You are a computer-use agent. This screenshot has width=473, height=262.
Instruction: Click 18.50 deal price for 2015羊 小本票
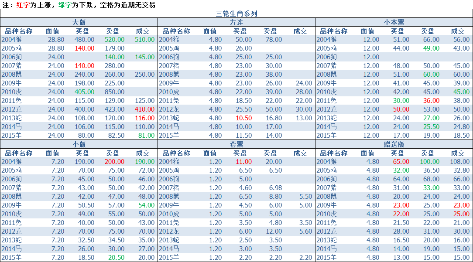pyautogui.click(x=462, y=136)
